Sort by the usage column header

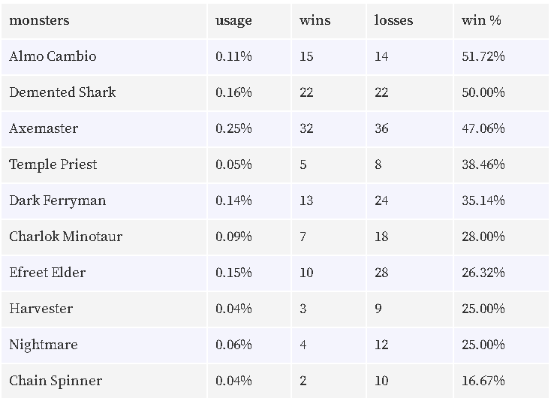(x=233, y=21)
